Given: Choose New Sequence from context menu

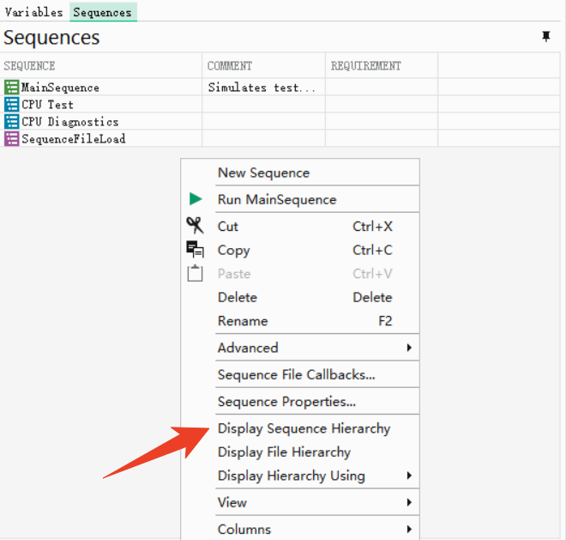Looking at the screenshot, I should tap(264, 173).
